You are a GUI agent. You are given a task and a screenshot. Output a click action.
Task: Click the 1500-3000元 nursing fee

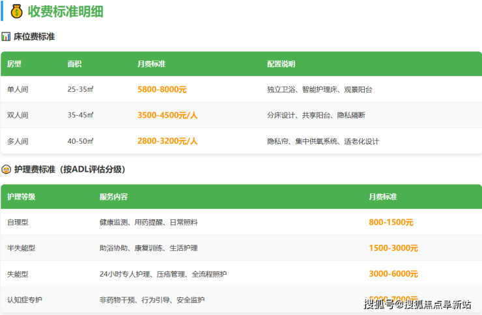[393, 248]
